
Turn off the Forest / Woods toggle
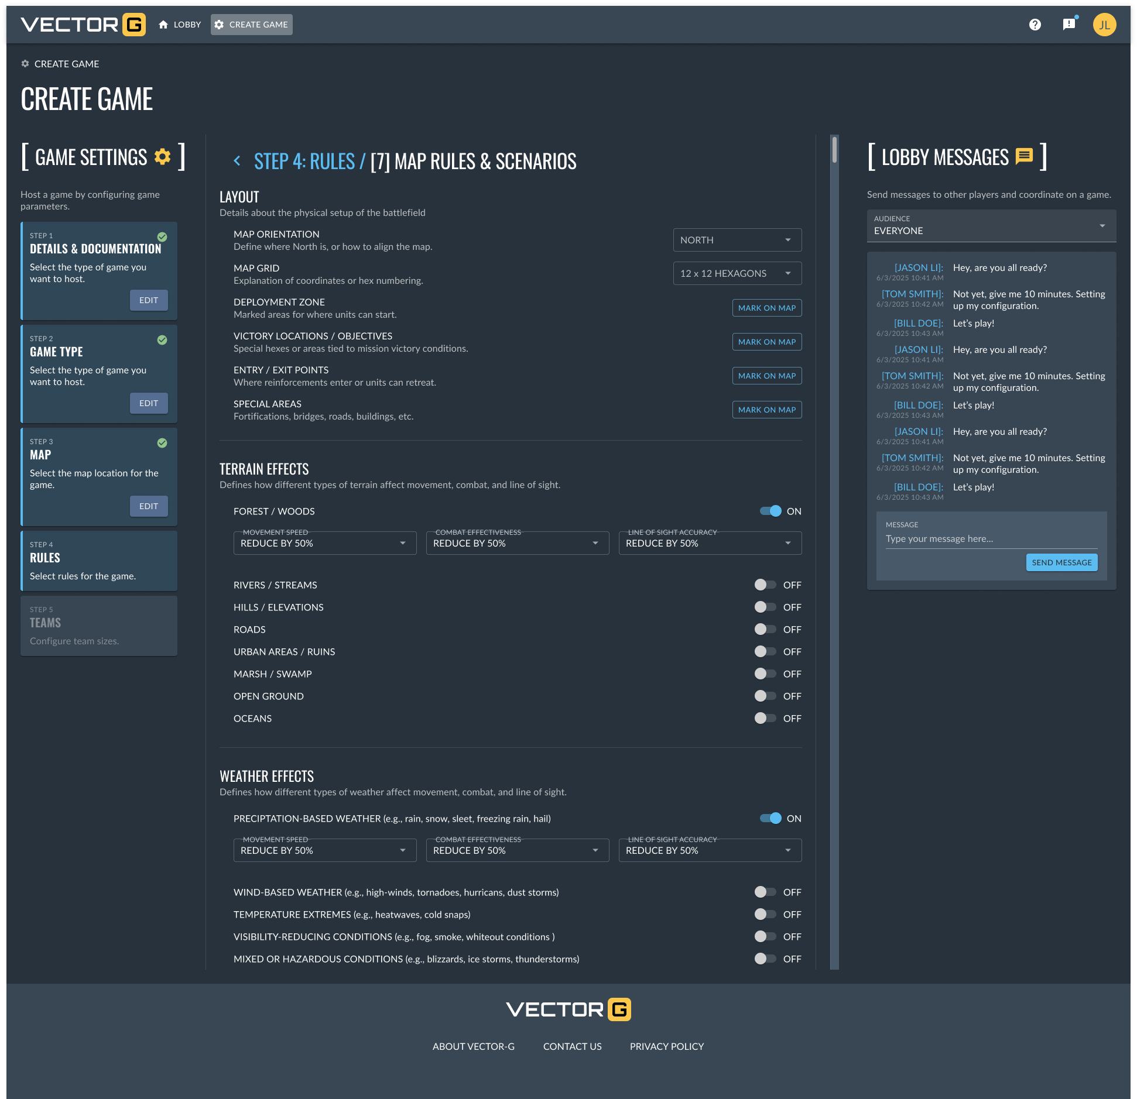[770, 511]
